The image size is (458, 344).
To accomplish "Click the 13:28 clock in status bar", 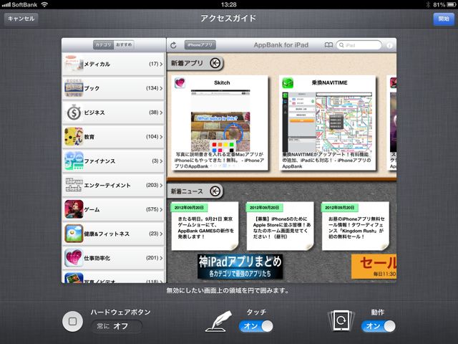I will pos(229,4).
